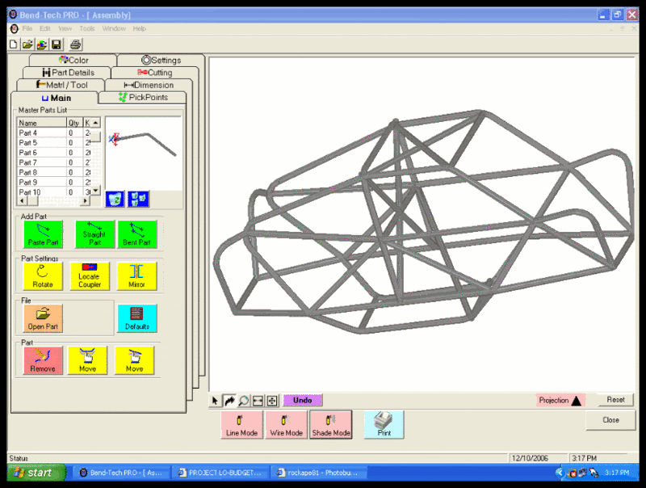Click the Paste Part button
646x488 pixels.
[44, 234]
